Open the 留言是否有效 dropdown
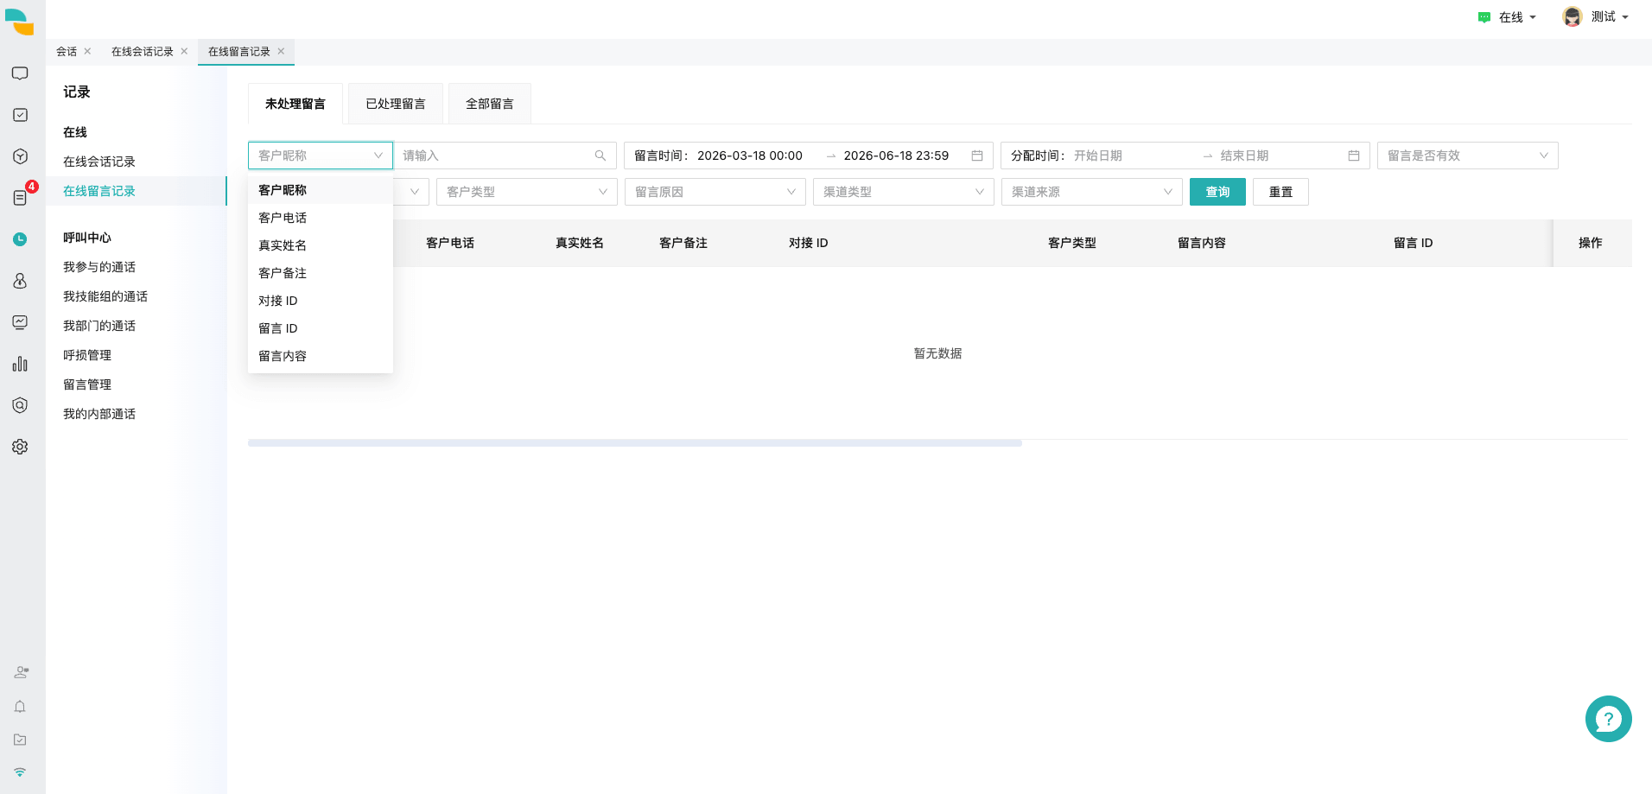 tap(1468, 156)
